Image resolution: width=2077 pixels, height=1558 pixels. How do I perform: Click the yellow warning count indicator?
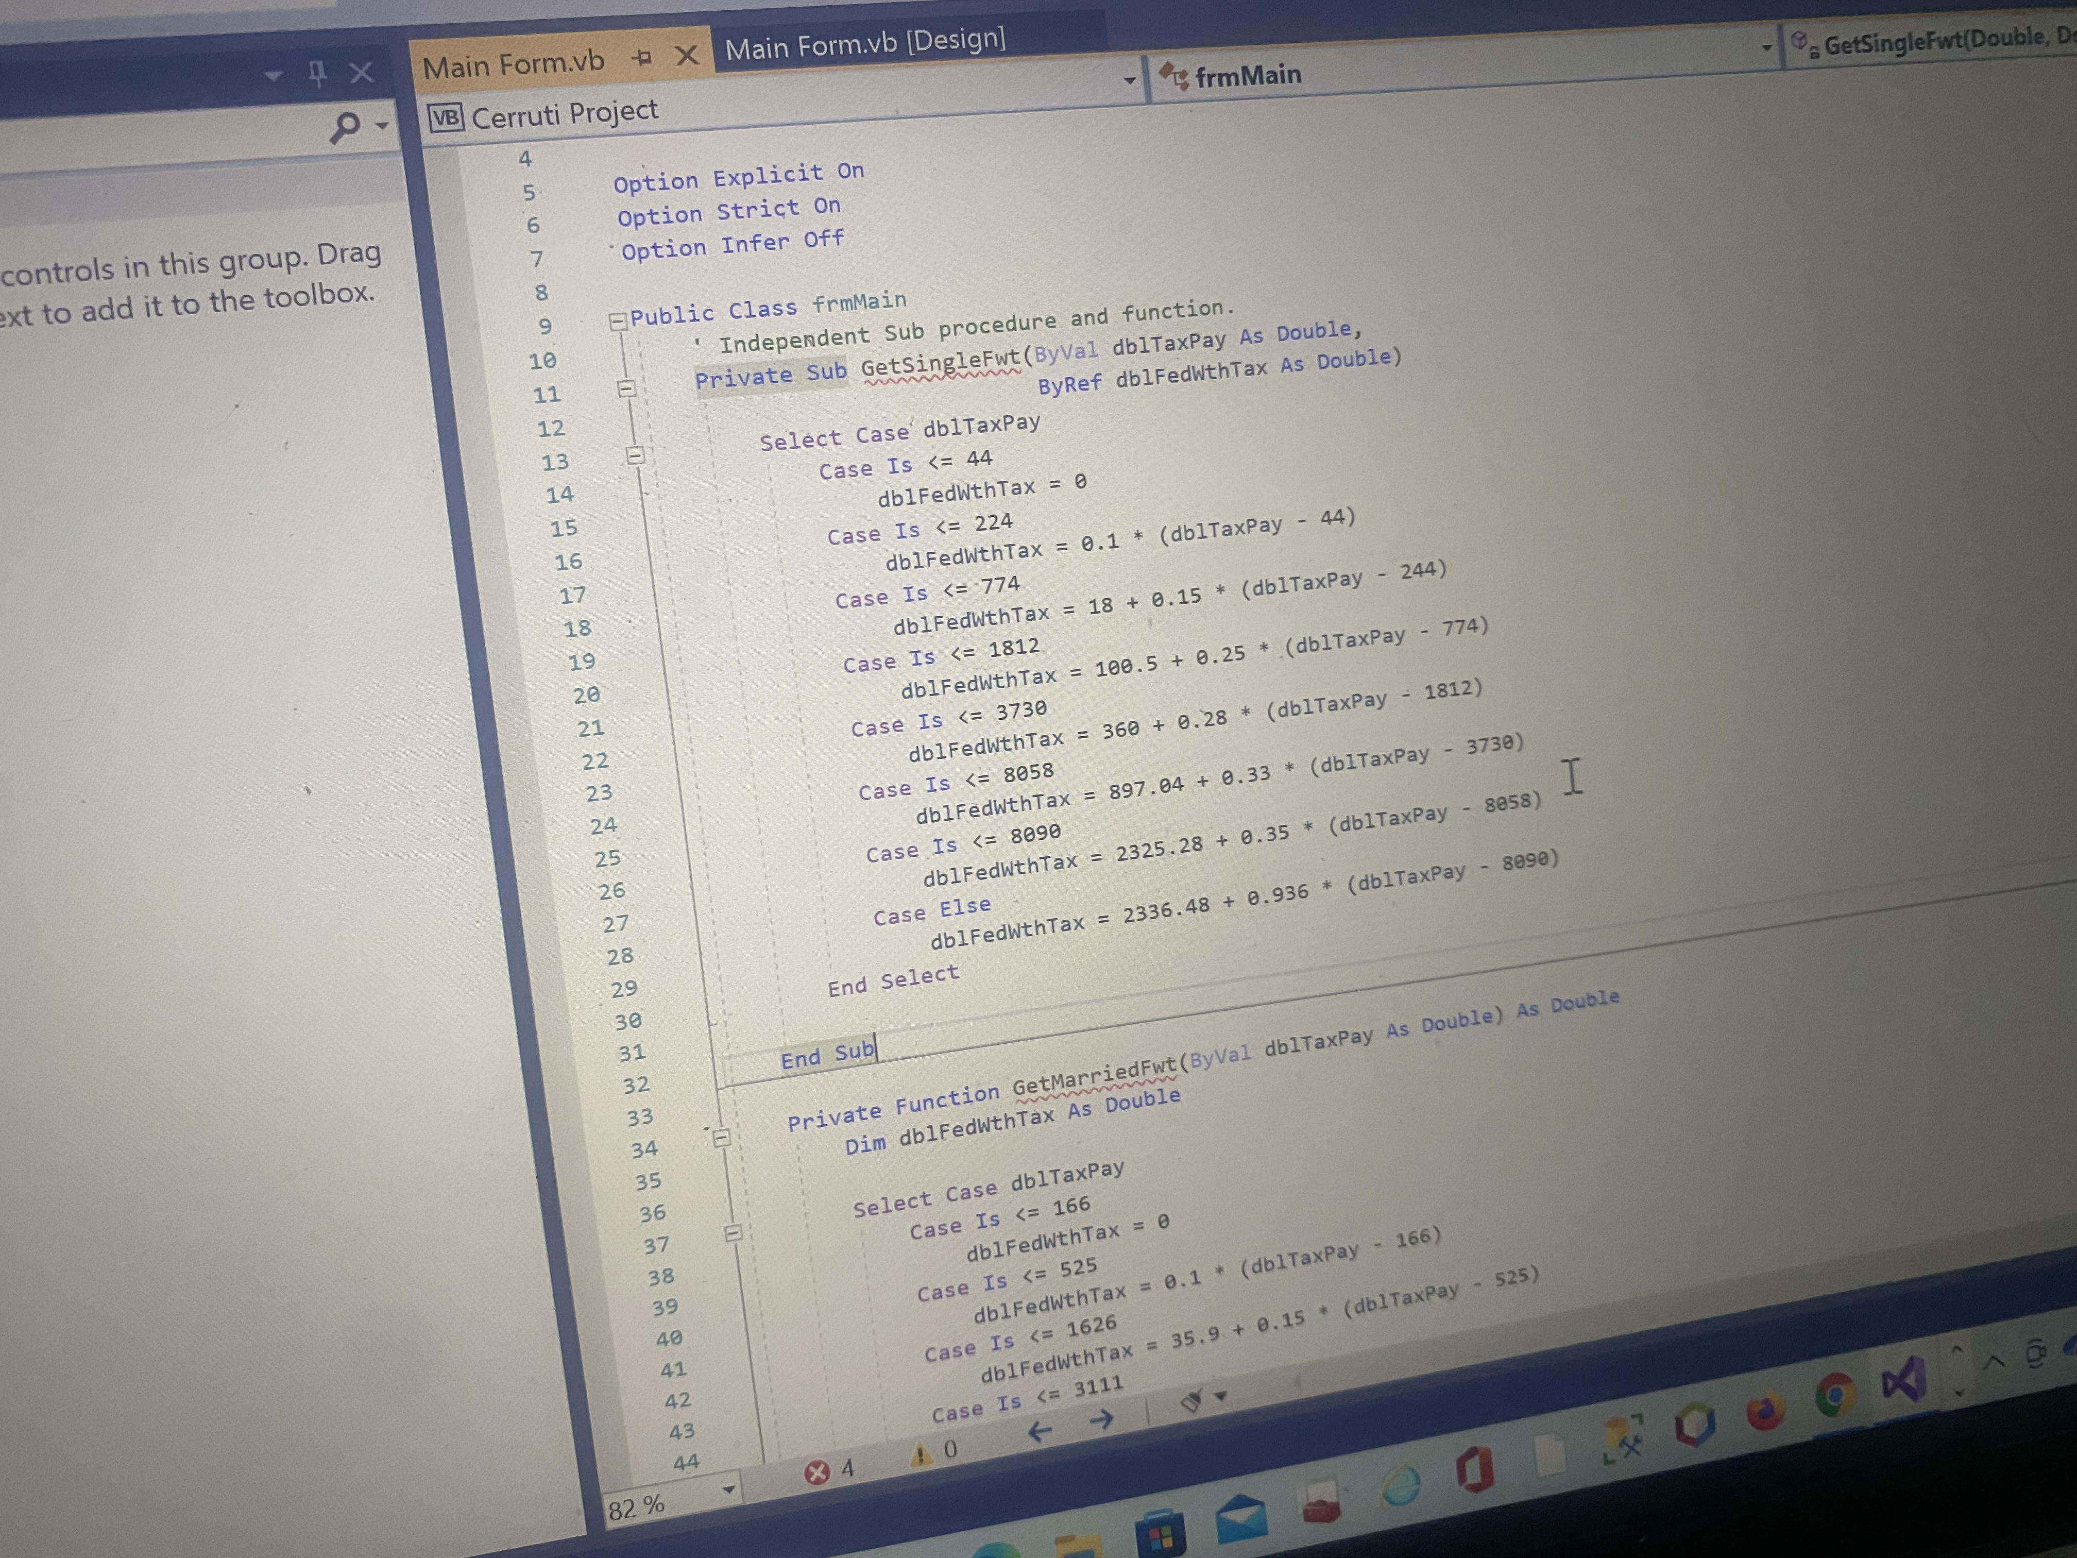tap(935, 1453)
